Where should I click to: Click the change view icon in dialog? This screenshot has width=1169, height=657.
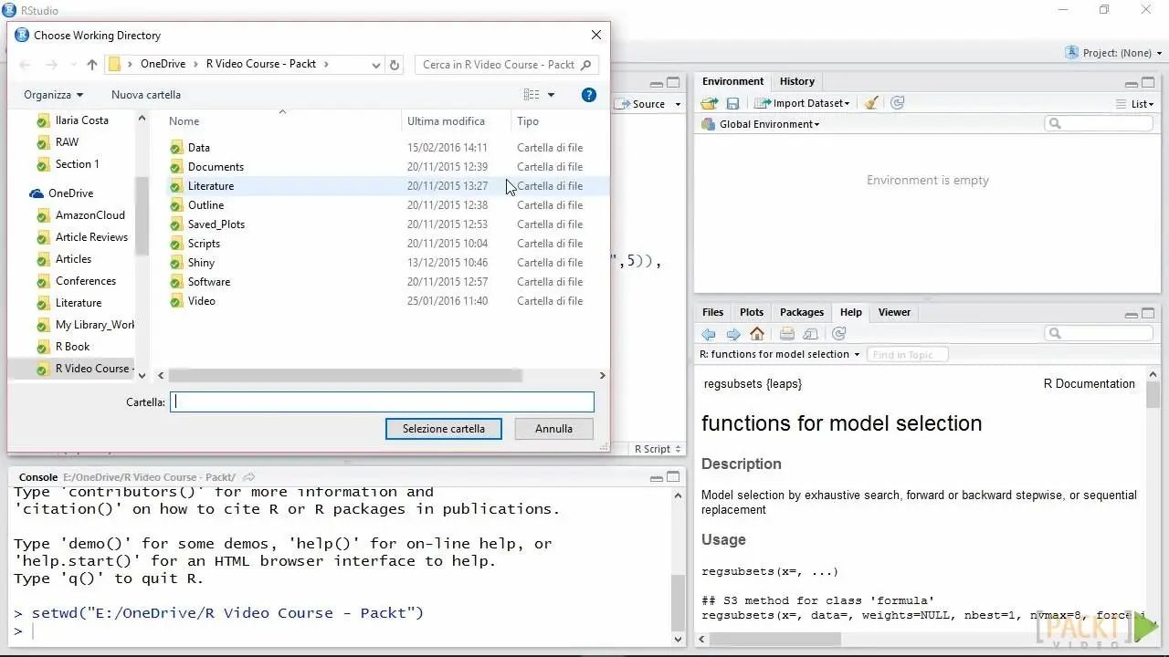point(532,95)
